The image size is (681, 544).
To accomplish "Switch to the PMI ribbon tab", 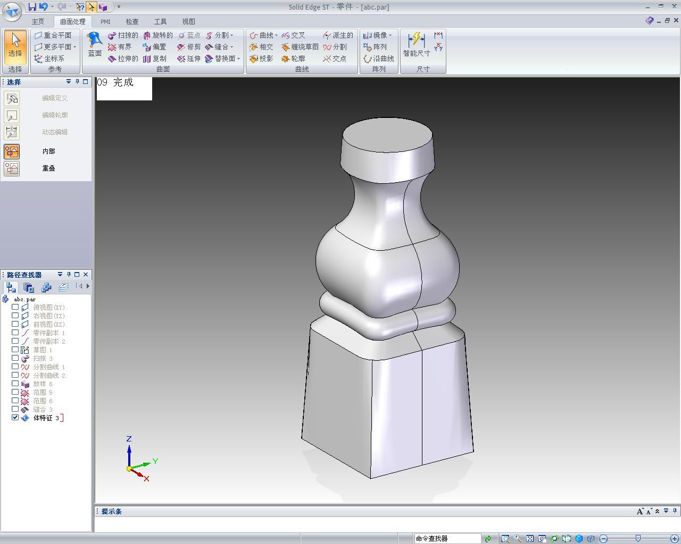I will pyautogui.click(x=105, y=22).
